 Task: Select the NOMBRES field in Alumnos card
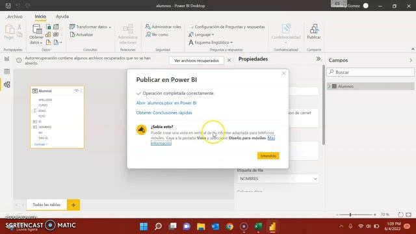[45, 127]
